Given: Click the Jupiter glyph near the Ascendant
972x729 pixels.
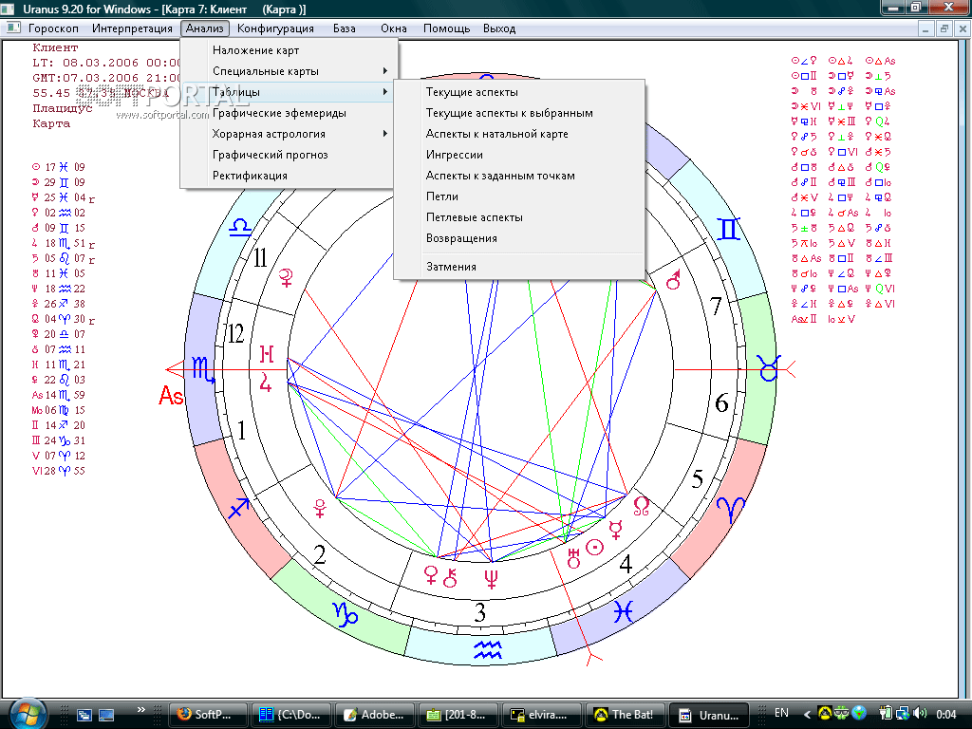Looking at the screenshot, I should (266, 382).
